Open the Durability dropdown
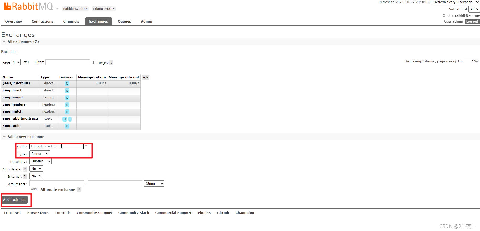Screen dimensions: 480x231 point(40,161)
